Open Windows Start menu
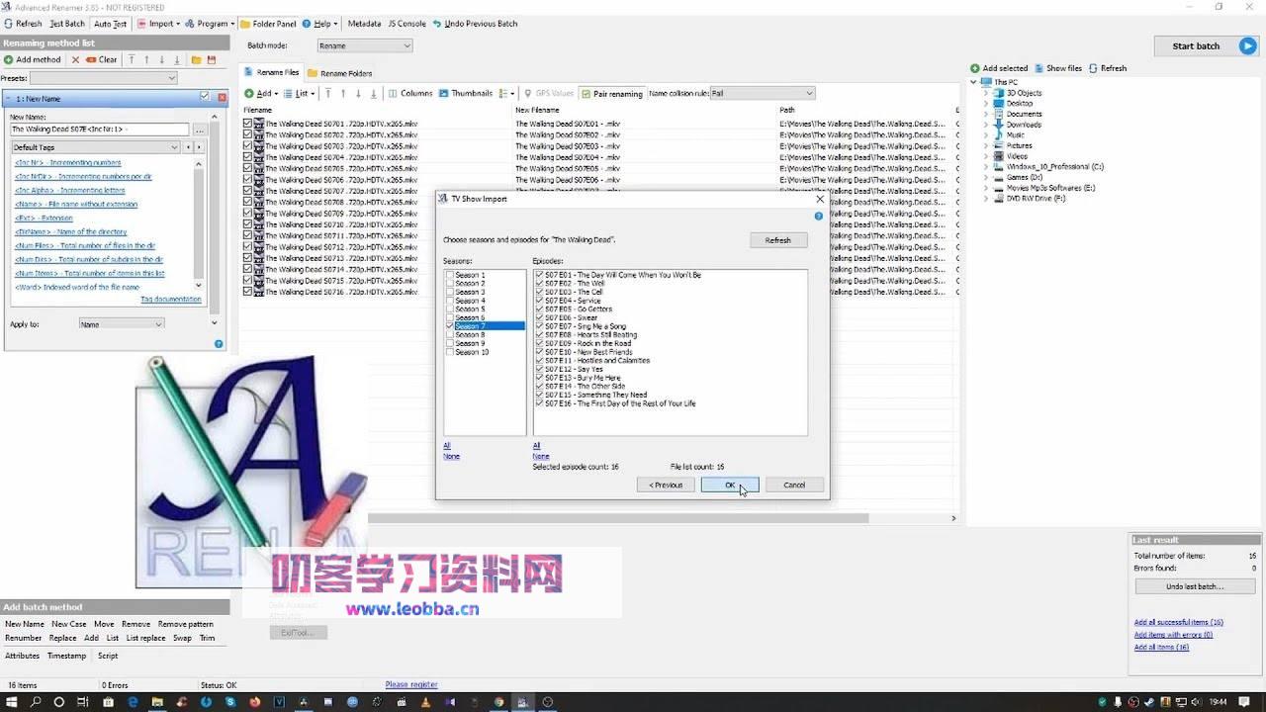The width and height of the screenshot is (1266, 712). point(12,701)
